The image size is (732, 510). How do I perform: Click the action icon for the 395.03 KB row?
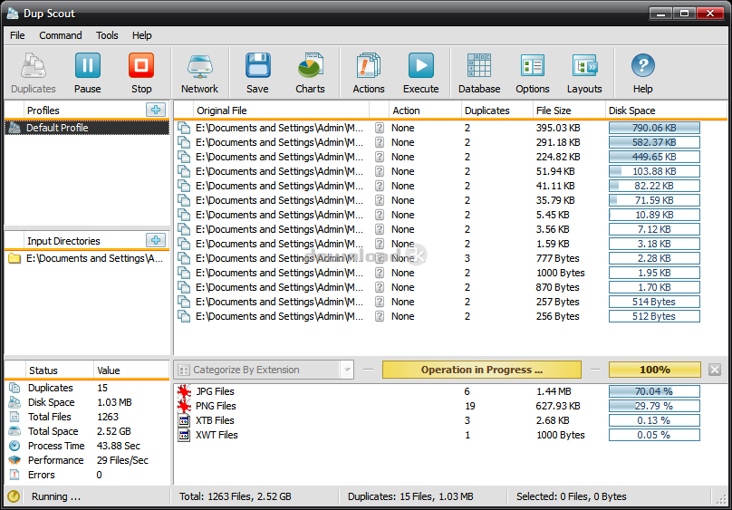point(380,128)
